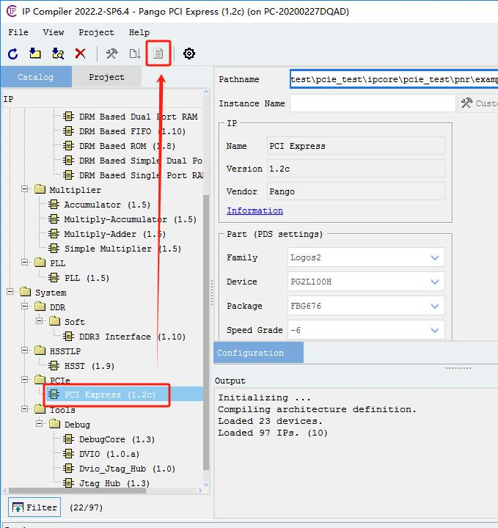Switch to the Project tab

(x=107, y=77)
